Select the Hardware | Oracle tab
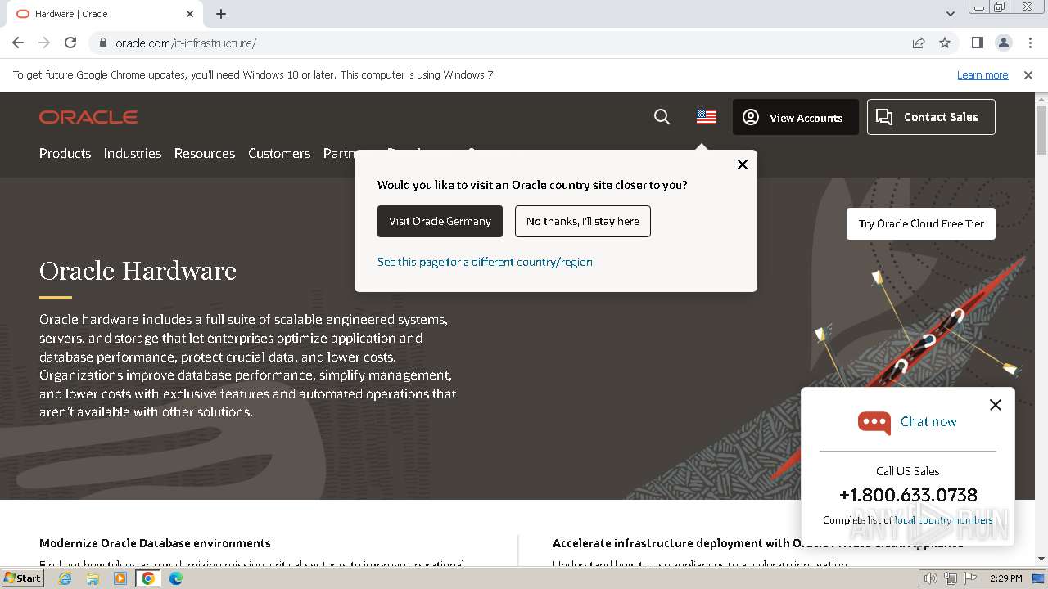The height and width of the screenshot is (589, 1048). click(105, 14)
